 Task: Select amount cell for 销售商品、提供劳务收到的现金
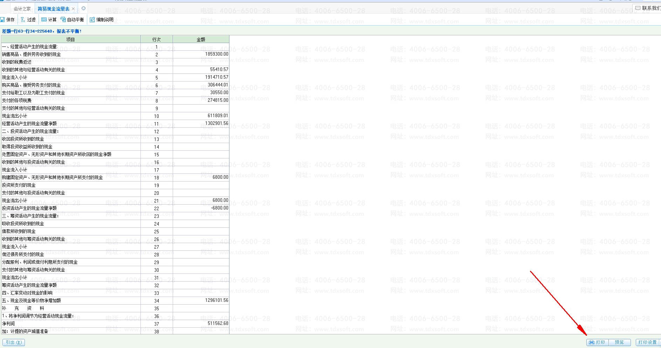pyautogui.click(x=201, y=54)
